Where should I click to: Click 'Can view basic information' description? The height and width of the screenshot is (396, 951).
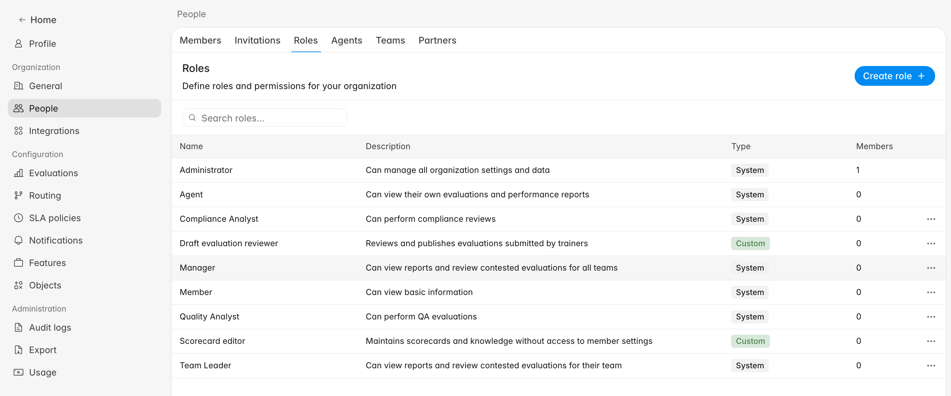tap(419, 292)
